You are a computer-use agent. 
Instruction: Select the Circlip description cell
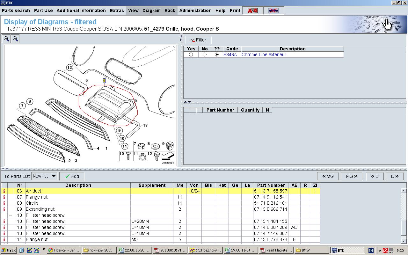pos(78,203)
